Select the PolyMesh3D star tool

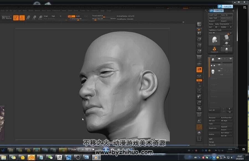click(227, 44)
